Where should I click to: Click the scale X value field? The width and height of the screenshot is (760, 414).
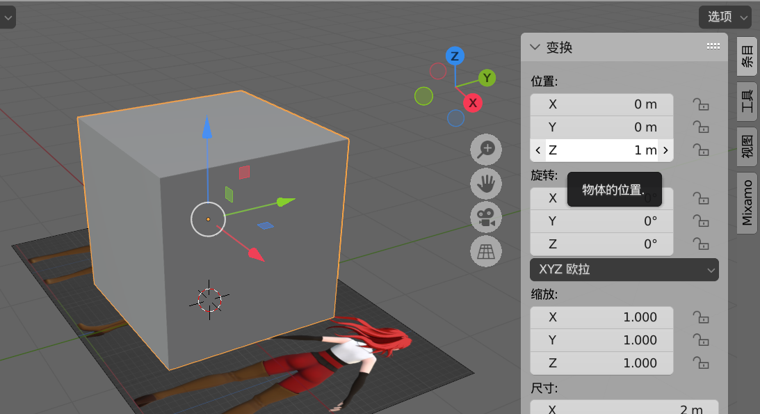tap(601, 317)
